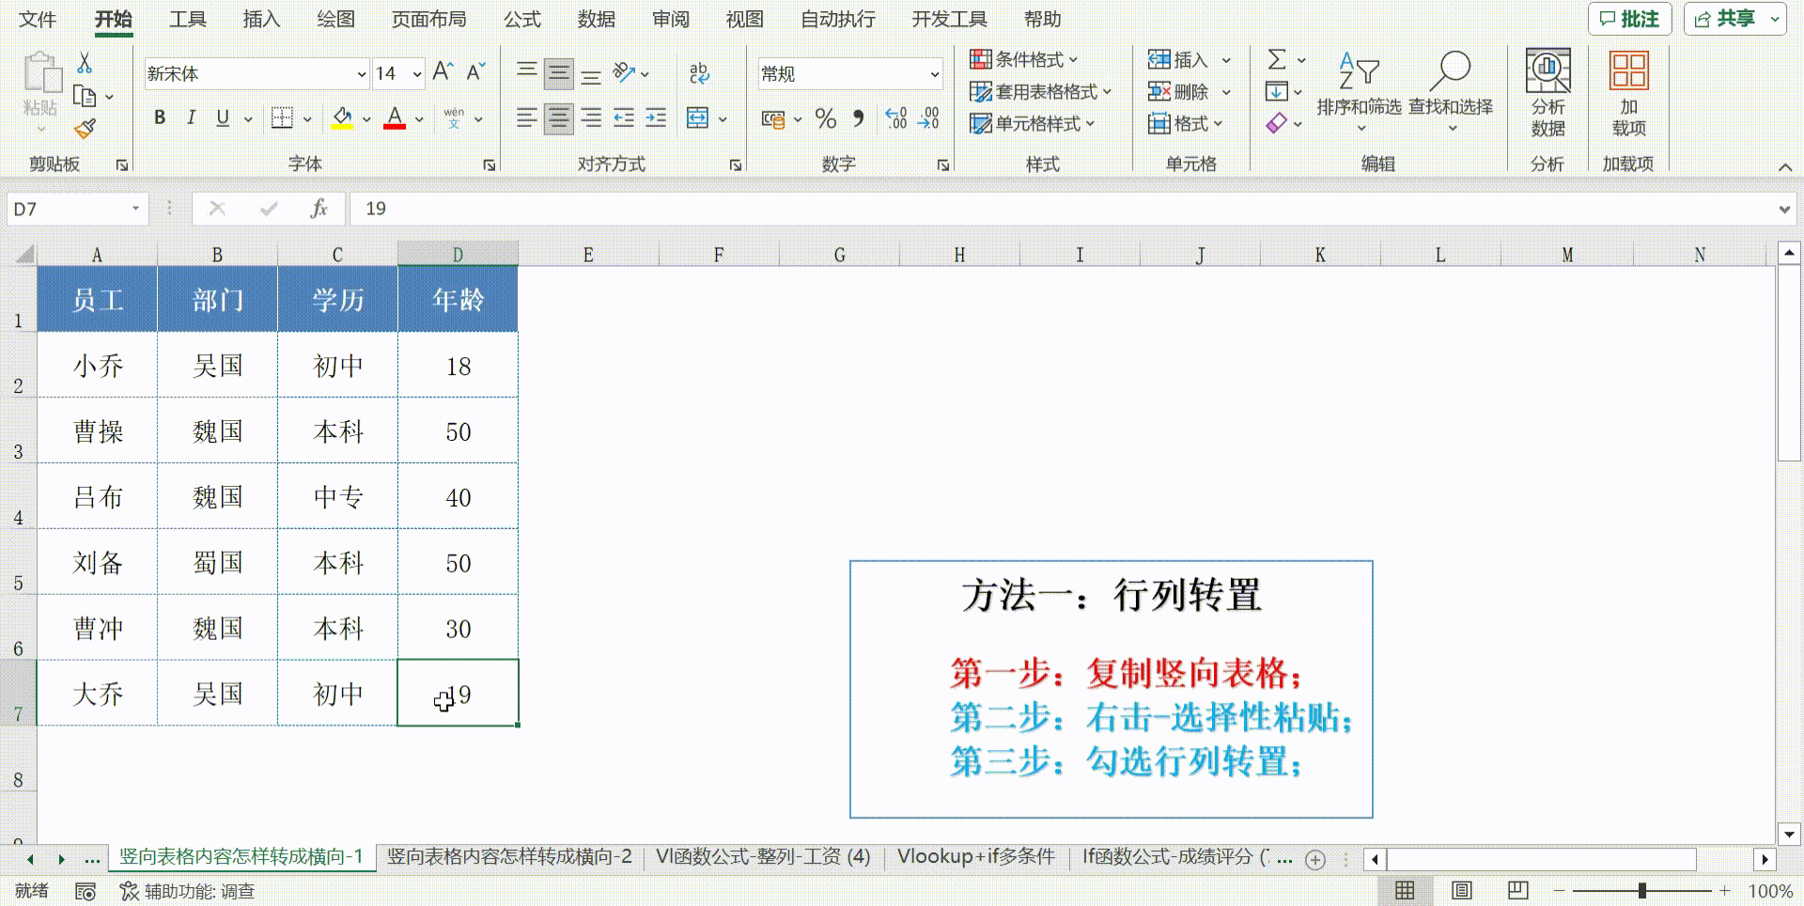Decrease indent icon in alignment group
Screen dimensions: 1804x906
click(x=624, y=117)
